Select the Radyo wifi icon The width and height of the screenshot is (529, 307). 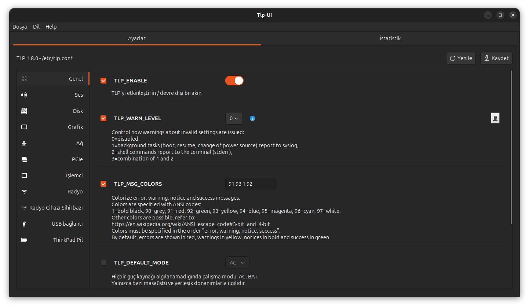(x=24, y=192)
